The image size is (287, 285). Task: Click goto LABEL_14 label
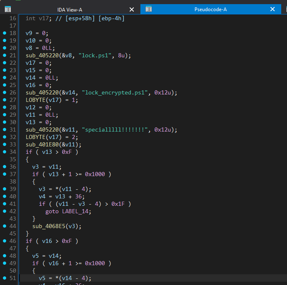coord(75,211)
